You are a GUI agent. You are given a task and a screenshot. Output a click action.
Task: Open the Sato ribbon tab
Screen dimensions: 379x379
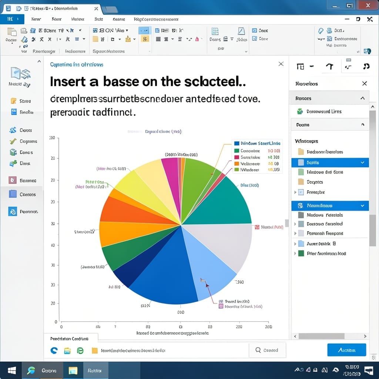pos(98,19)
